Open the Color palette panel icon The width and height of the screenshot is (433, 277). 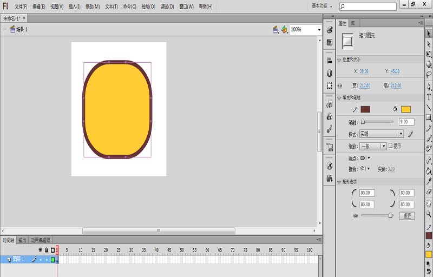330,30
